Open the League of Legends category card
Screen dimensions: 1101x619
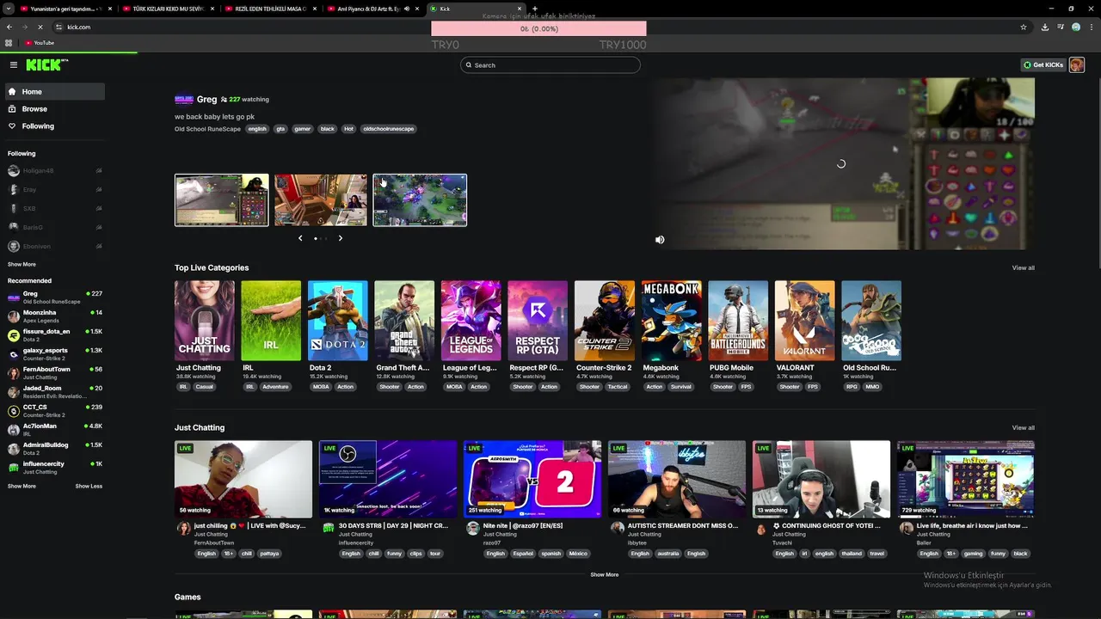tap(471, 321)
